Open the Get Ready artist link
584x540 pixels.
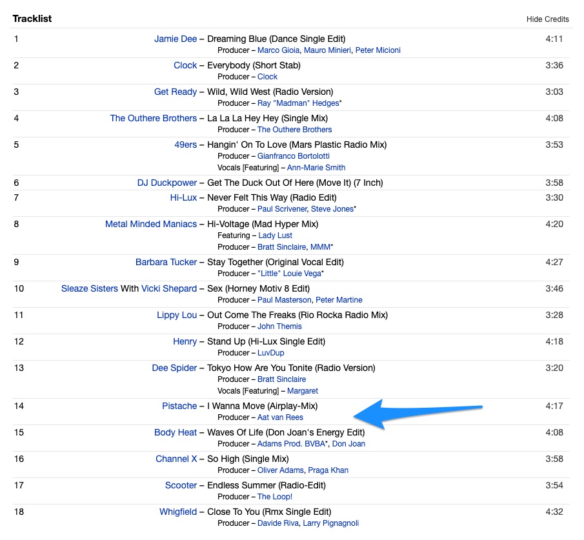pos(176,92)
